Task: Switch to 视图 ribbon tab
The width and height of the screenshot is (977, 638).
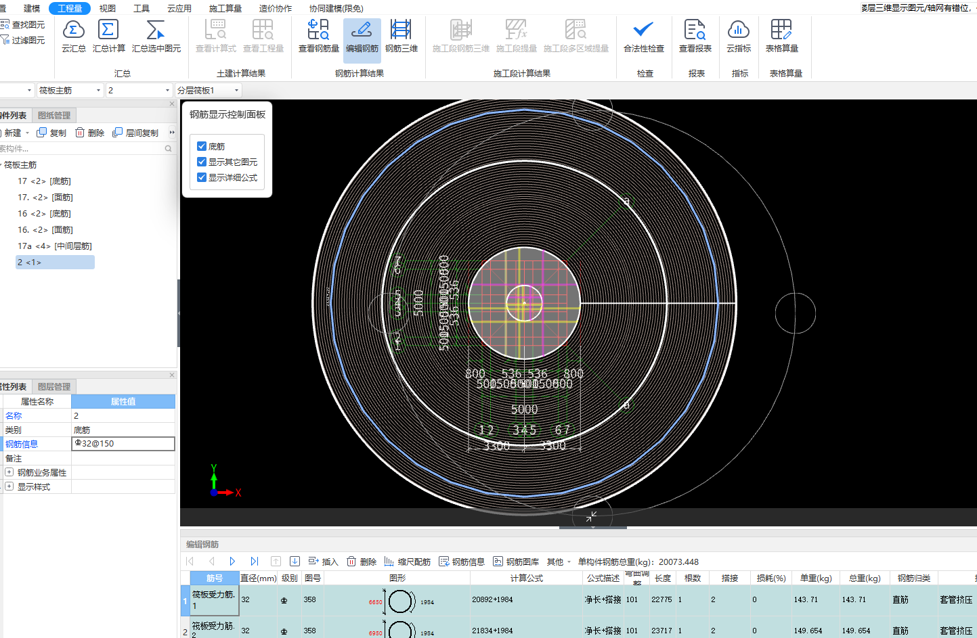Action: tap(107, 8)
